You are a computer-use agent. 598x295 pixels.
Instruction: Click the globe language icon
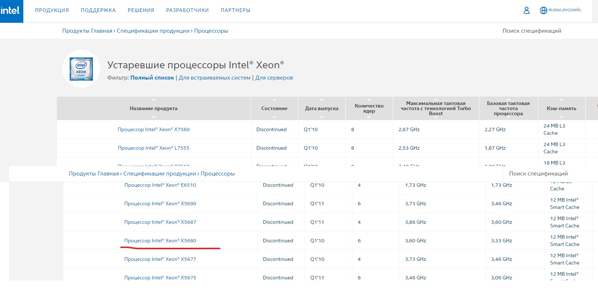coord(543,11)
